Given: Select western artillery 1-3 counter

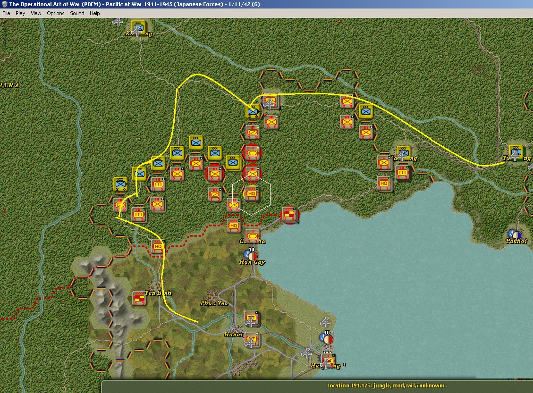Looking at the screenshot, I should click(138, 215).
